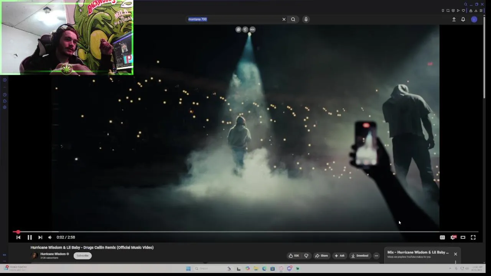Viewport: 491px width, 276px height.
Task: Open the ad blocker shield icon
Action: point(453,11)
